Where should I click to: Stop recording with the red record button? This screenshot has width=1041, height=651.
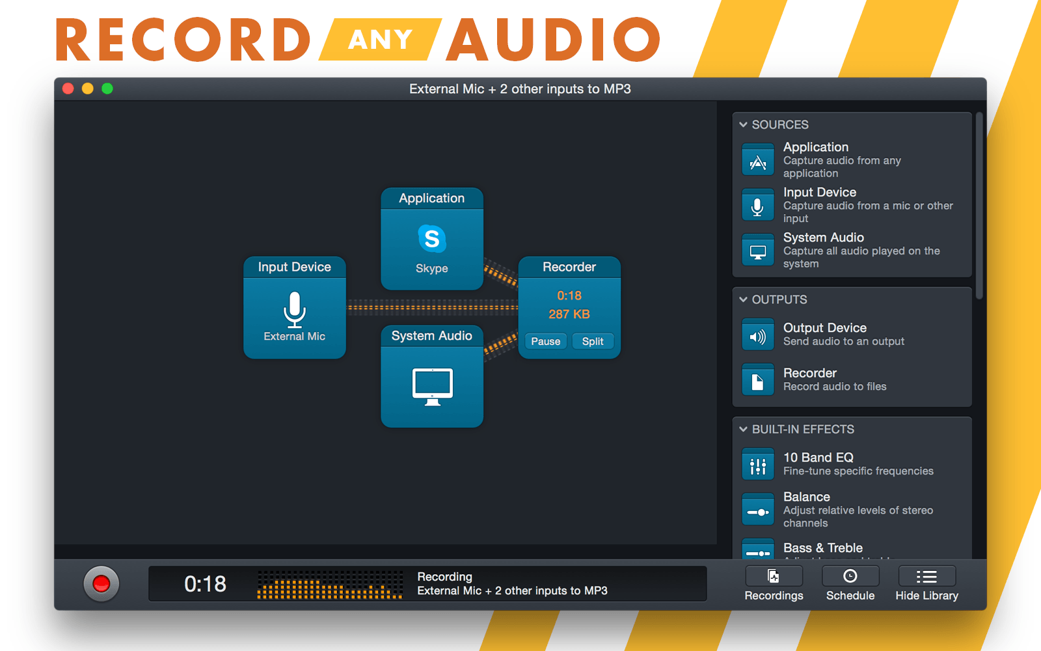click(101, 584)
